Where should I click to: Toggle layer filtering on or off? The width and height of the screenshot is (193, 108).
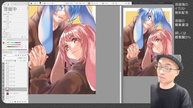pyautogui.click(x=27, y=55)
